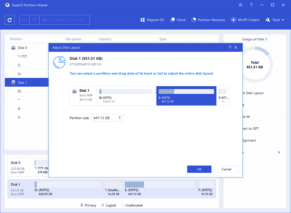This screenshot has width=291, height=213.
Task: Cancel the Adjust Disk Layout dialog
Action: (x=226, y=169)
